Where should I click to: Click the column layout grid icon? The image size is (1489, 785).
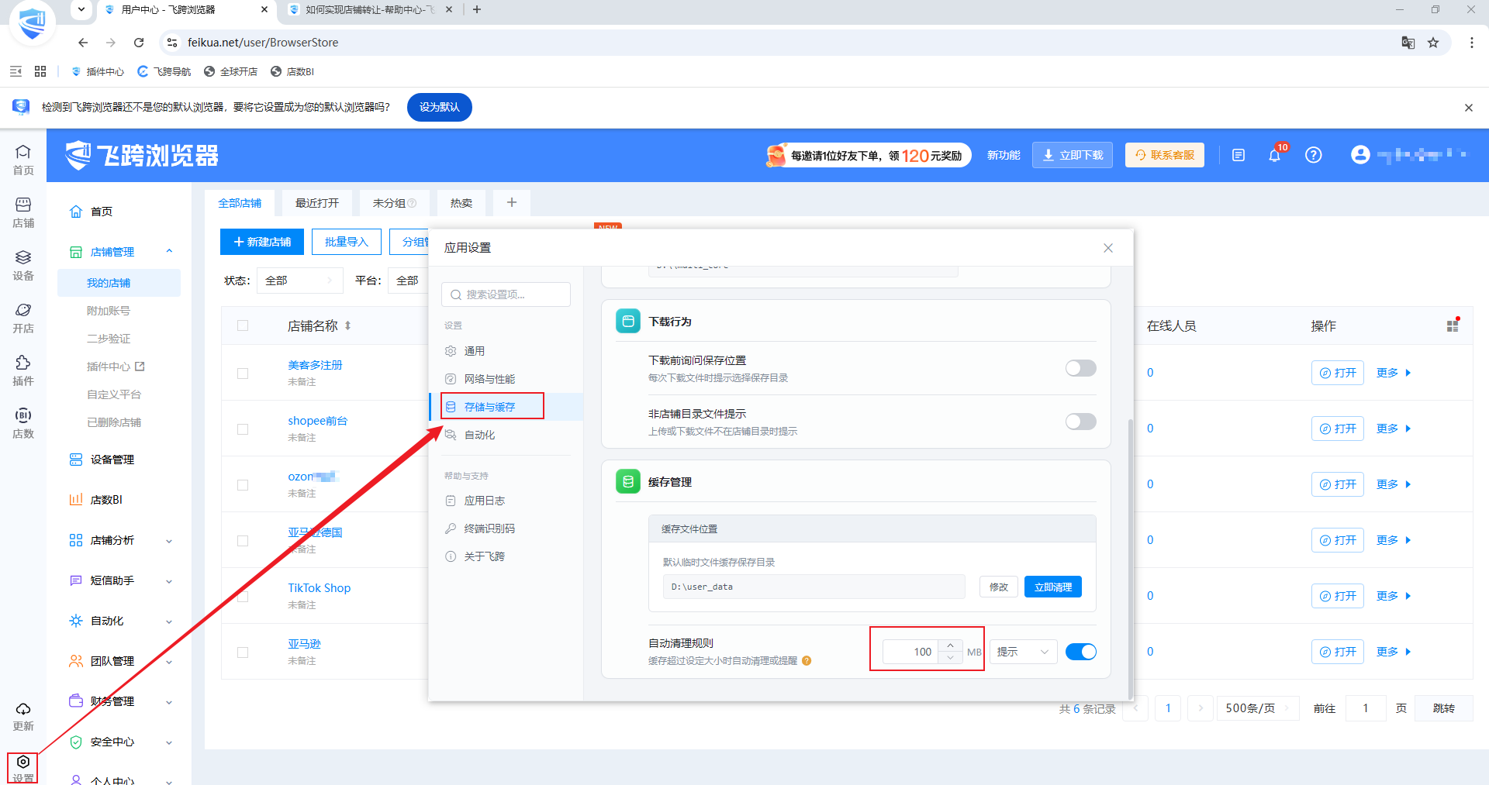(x=1453, y=326)
